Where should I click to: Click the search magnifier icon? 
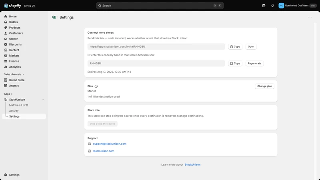[x=100, y=6]
